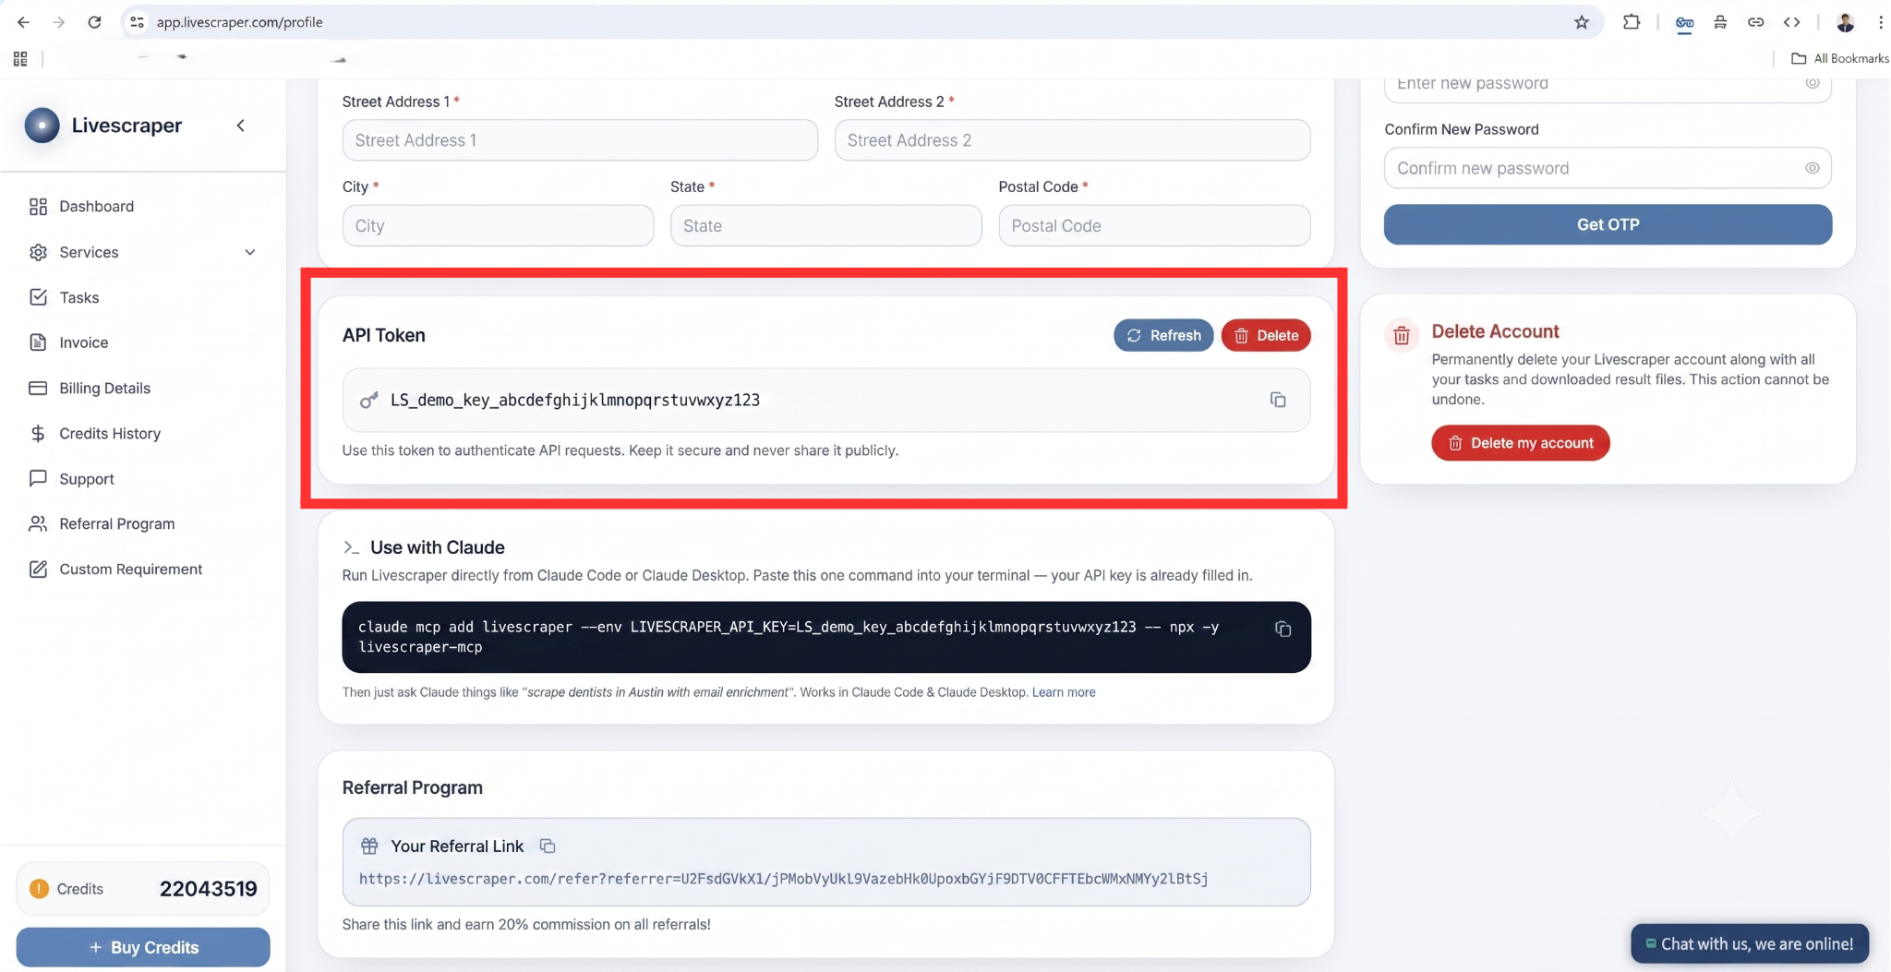Open the apps grid in bookmarks bar
This screenshot has height=972, width=1891.
click(x=20, y=59)
